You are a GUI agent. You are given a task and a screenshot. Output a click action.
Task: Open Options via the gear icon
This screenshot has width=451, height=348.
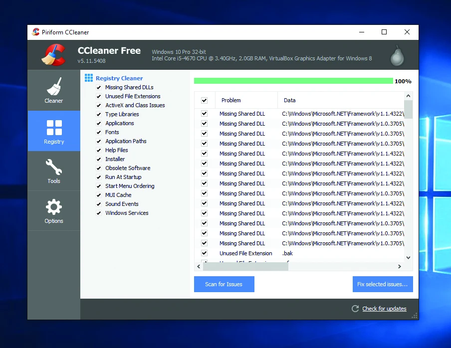pos(54,207)
